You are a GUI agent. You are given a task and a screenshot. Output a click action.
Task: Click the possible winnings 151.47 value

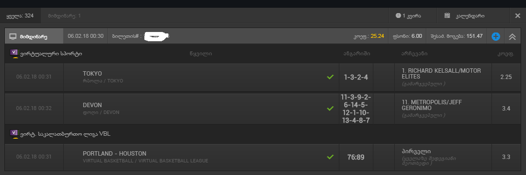tap(474, 36)
